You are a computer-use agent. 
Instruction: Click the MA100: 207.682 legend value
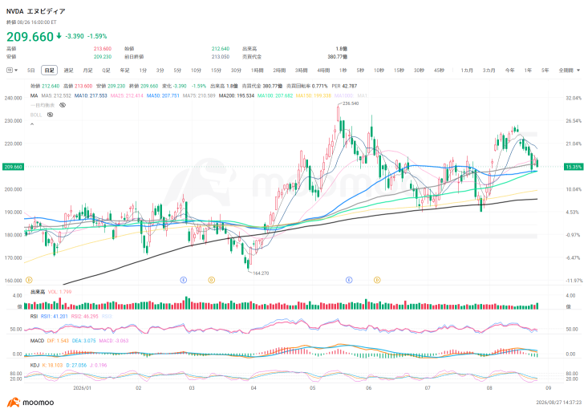click(275, 95)
